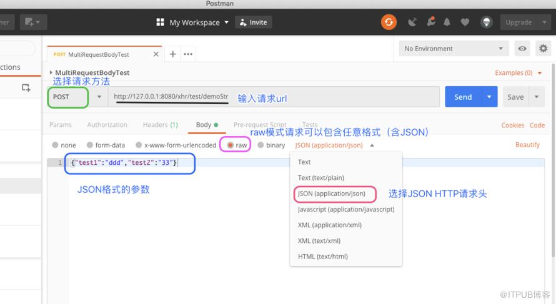Choose XML (text/xml) option

pos(346,240)
